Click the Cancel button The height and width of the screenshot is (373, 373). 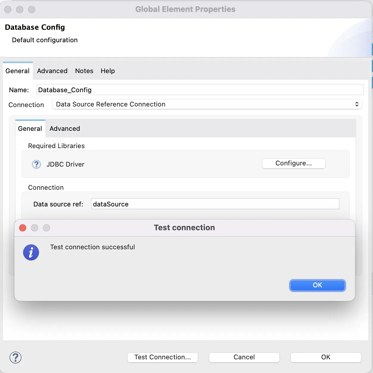pos(244,357)
